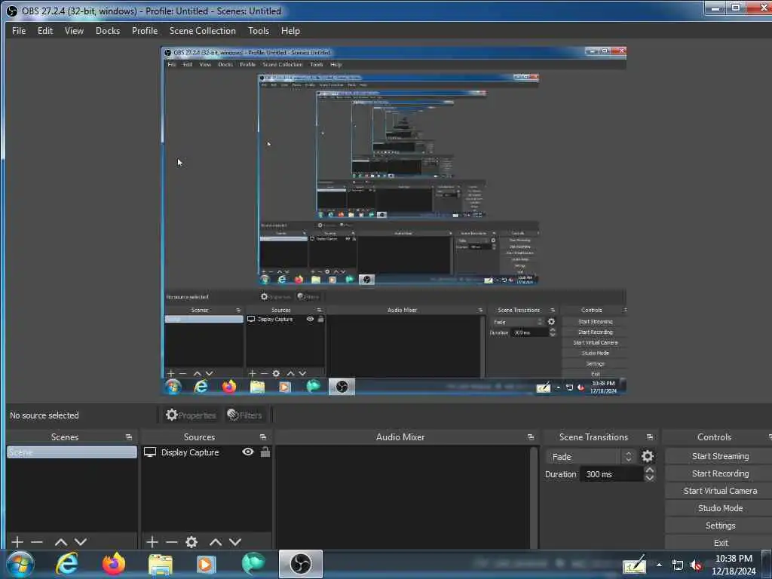Screen dimensions: 772x579
Task: Open the green chat app in the taskbar
Action: click(253, 564)
